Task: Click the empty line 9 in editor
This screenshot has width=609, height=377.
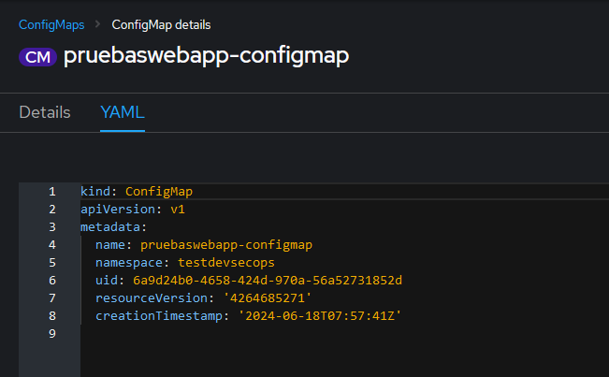Action: point(281,334)
